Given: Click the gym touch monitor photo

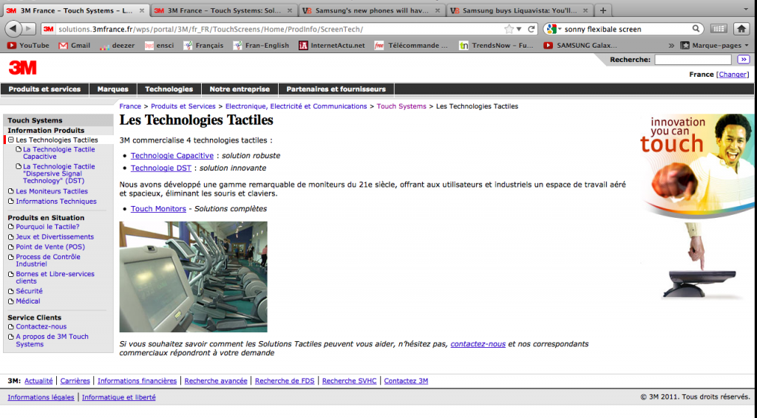Looking at the screenshot, I should 193,277.
